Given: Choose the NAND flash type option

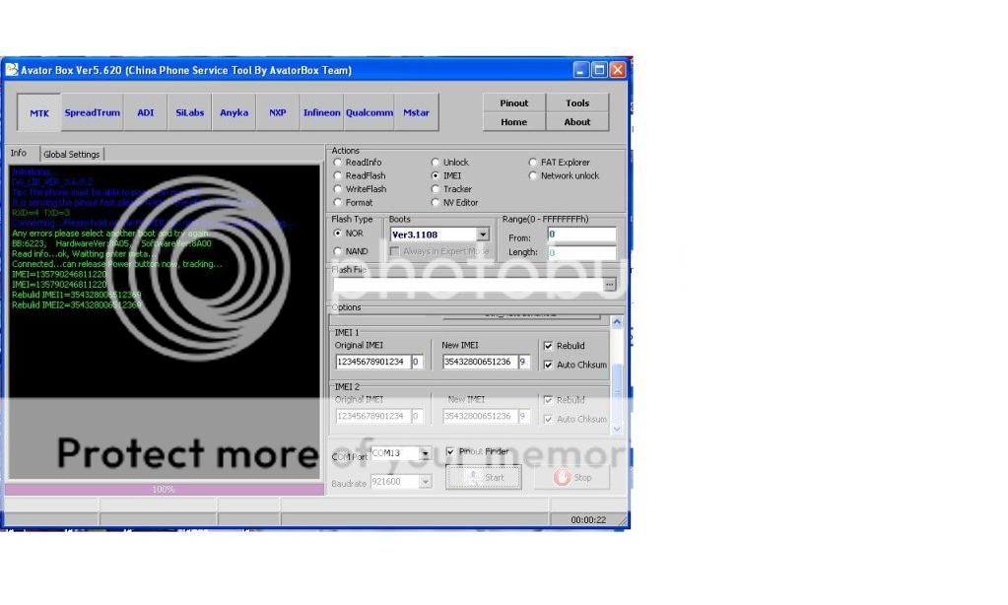Looking at the screenshot, I should point(339,251).
